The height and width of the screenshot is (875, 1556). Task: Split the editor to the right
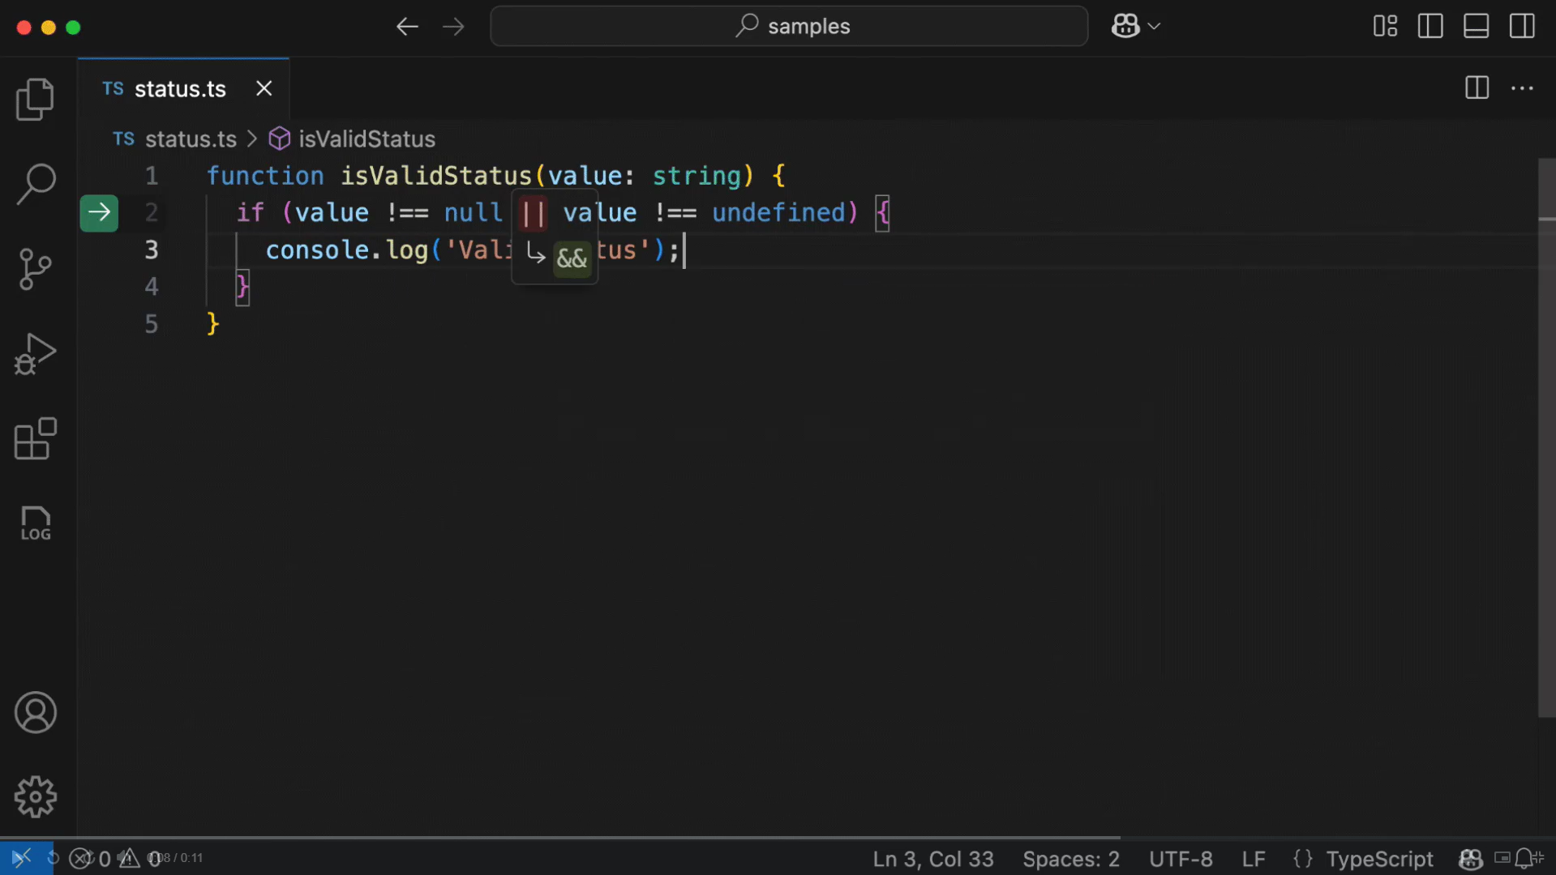[1477, 88]
